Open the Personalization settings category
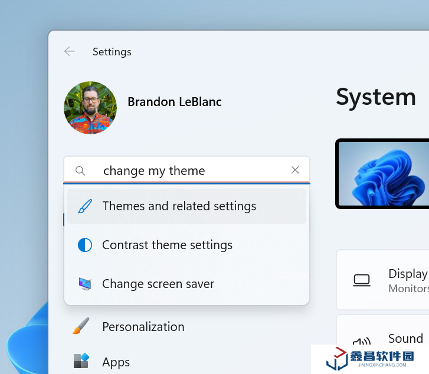 (143, 326)
